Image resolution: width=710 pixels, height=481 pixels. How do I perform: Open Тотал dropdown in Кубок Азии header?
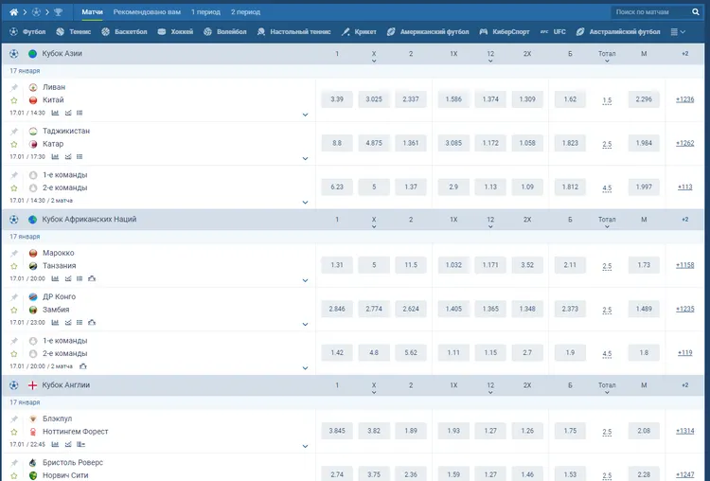(x=607, y=56)
